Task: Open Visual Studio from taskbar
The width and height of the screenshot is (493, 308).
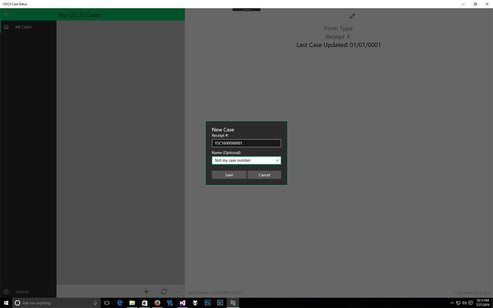Action: [x=183, y=303]
